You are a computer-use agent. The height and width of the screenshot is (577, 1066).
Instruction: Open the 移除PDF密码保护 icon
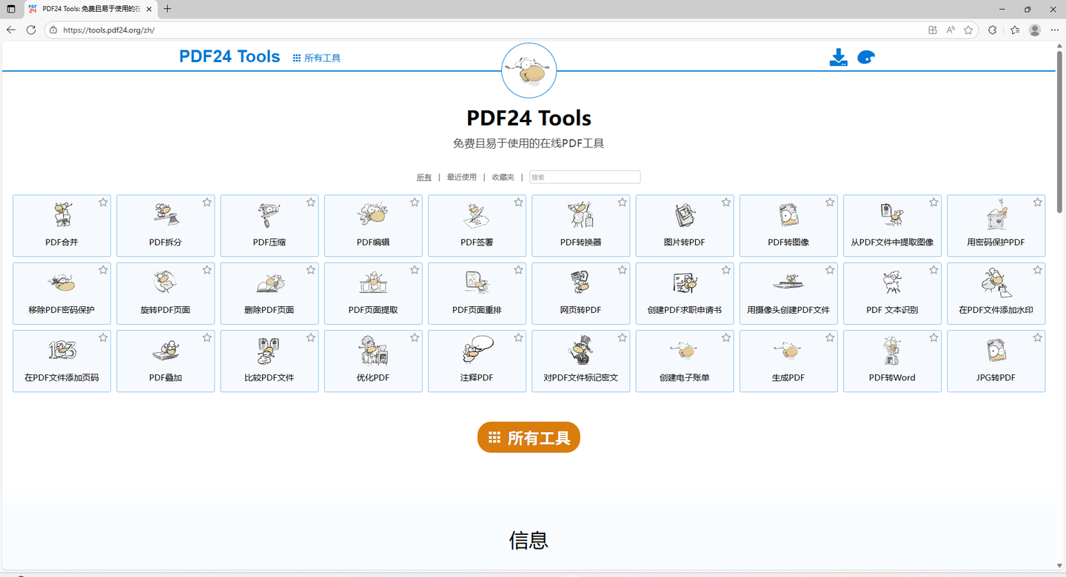[62, 283]
